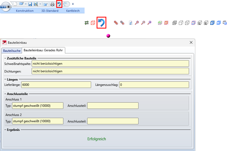The width and height of the screenshot is (227, 151).
Task: Close the Bauteileinbau dialog
Action: [191, 42]
